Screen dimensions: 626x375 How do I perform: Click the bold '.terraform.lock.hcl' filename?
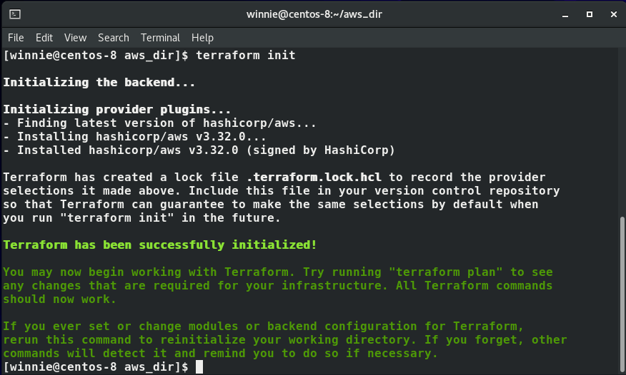click(314, 177)
